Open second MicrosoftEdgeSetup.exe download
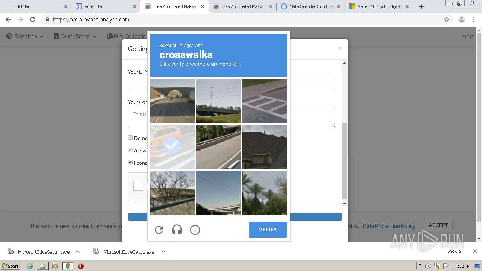The height and width of the screenshot is (271, 482). [x=124, y=252]
